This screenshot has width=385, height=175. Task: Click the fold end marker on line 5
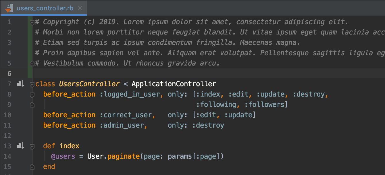coord(32,64)
